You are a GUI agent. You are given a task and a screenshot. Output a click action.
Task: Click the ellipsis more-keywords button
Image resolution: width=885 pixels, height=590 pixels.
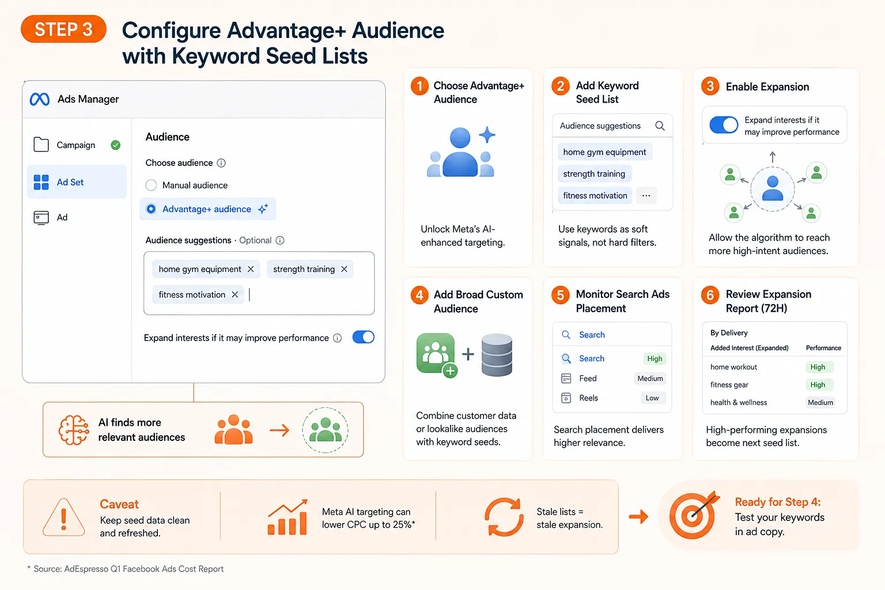pyautogui.click(x=646, y=195)
